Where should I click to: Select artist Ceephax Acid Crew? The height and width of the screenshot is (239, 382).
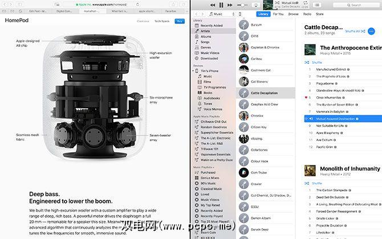(x=266, y=104)
